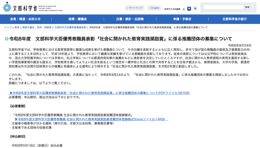
Task: Click the 【申込締切】 heading
Action: (17, 137)
